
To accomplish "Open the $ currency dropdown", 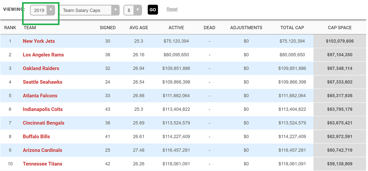I will 133,10.
